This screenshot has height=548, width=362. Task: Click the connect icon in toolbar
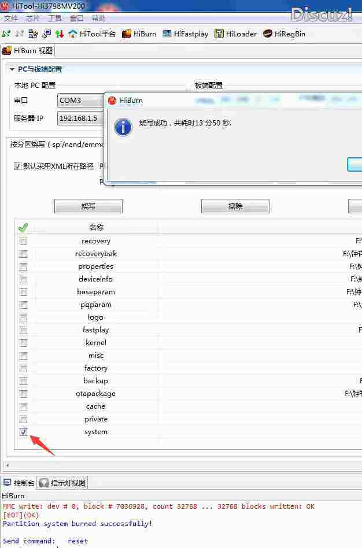[6, 34]
